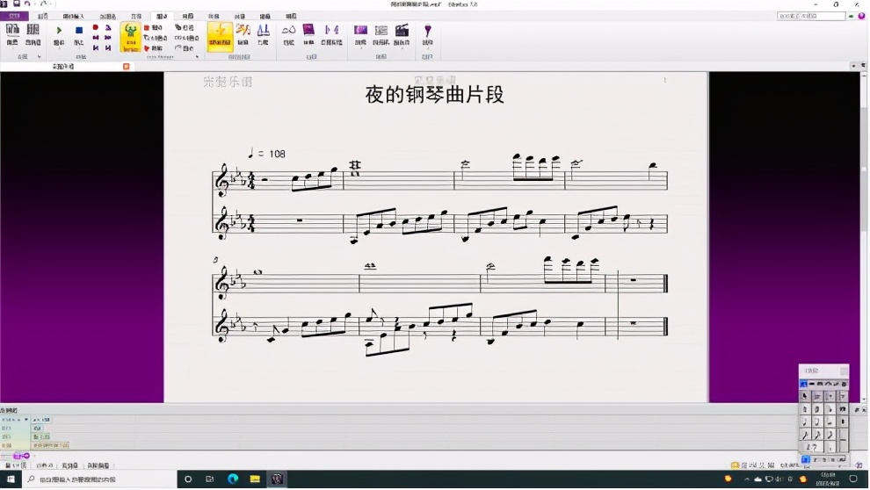Click the save icon in the title bar
Screen dimensions: 870x490
pos(17,4)
